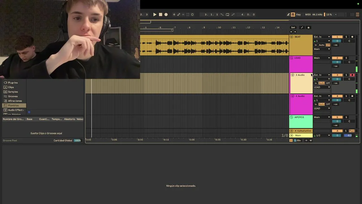Open Plug-Ins in the browser

point(13,83)
